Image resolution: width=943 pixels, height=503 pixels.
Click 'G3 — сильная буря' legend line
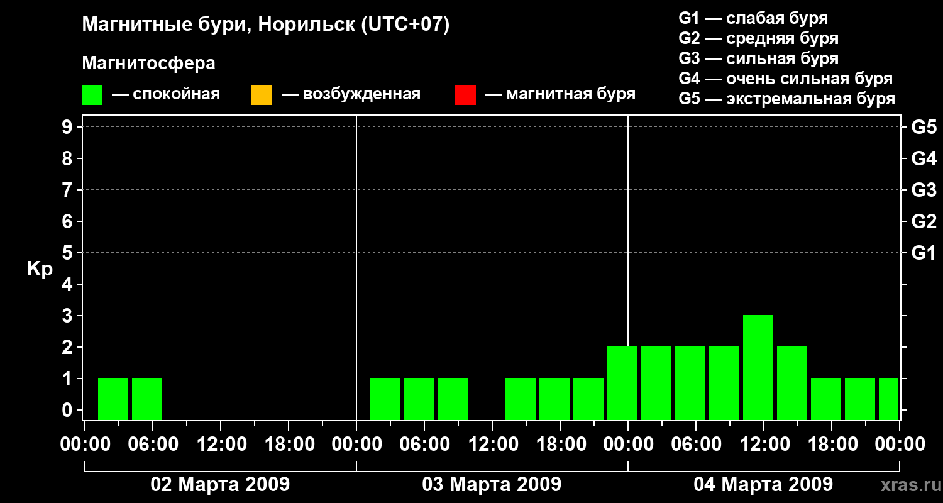coord(759,58)
